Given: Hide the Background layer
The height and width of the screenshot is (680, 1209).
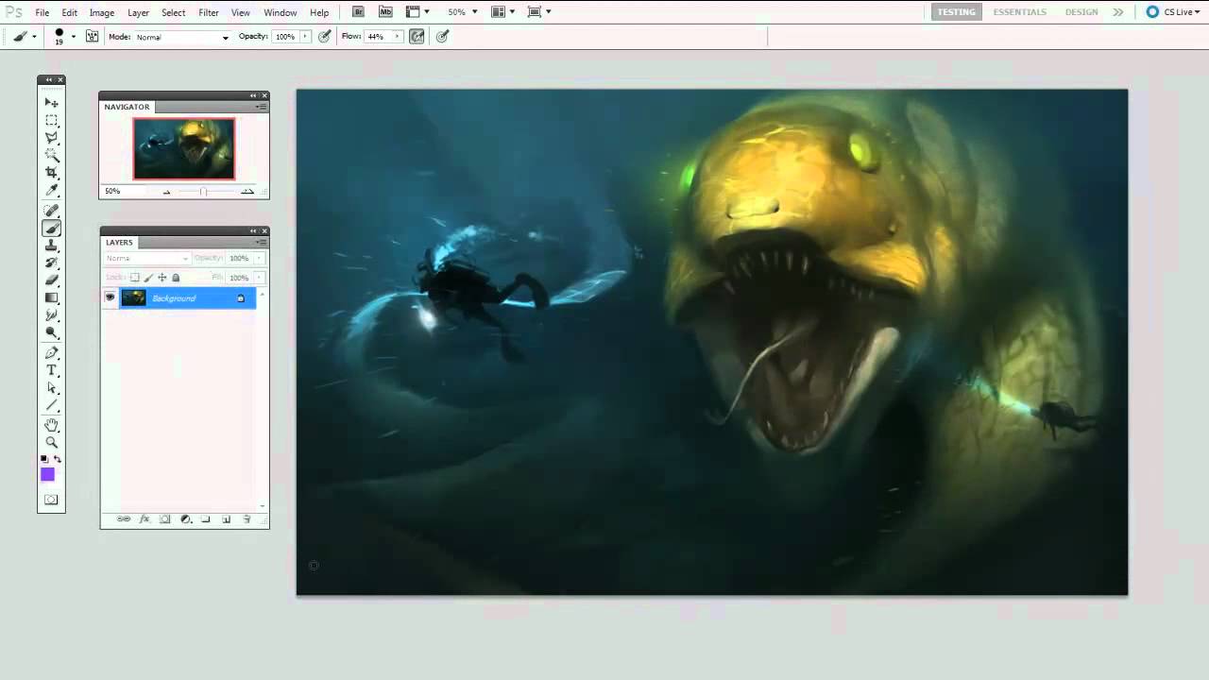Looking at the screenshot, I should point(110,298).
